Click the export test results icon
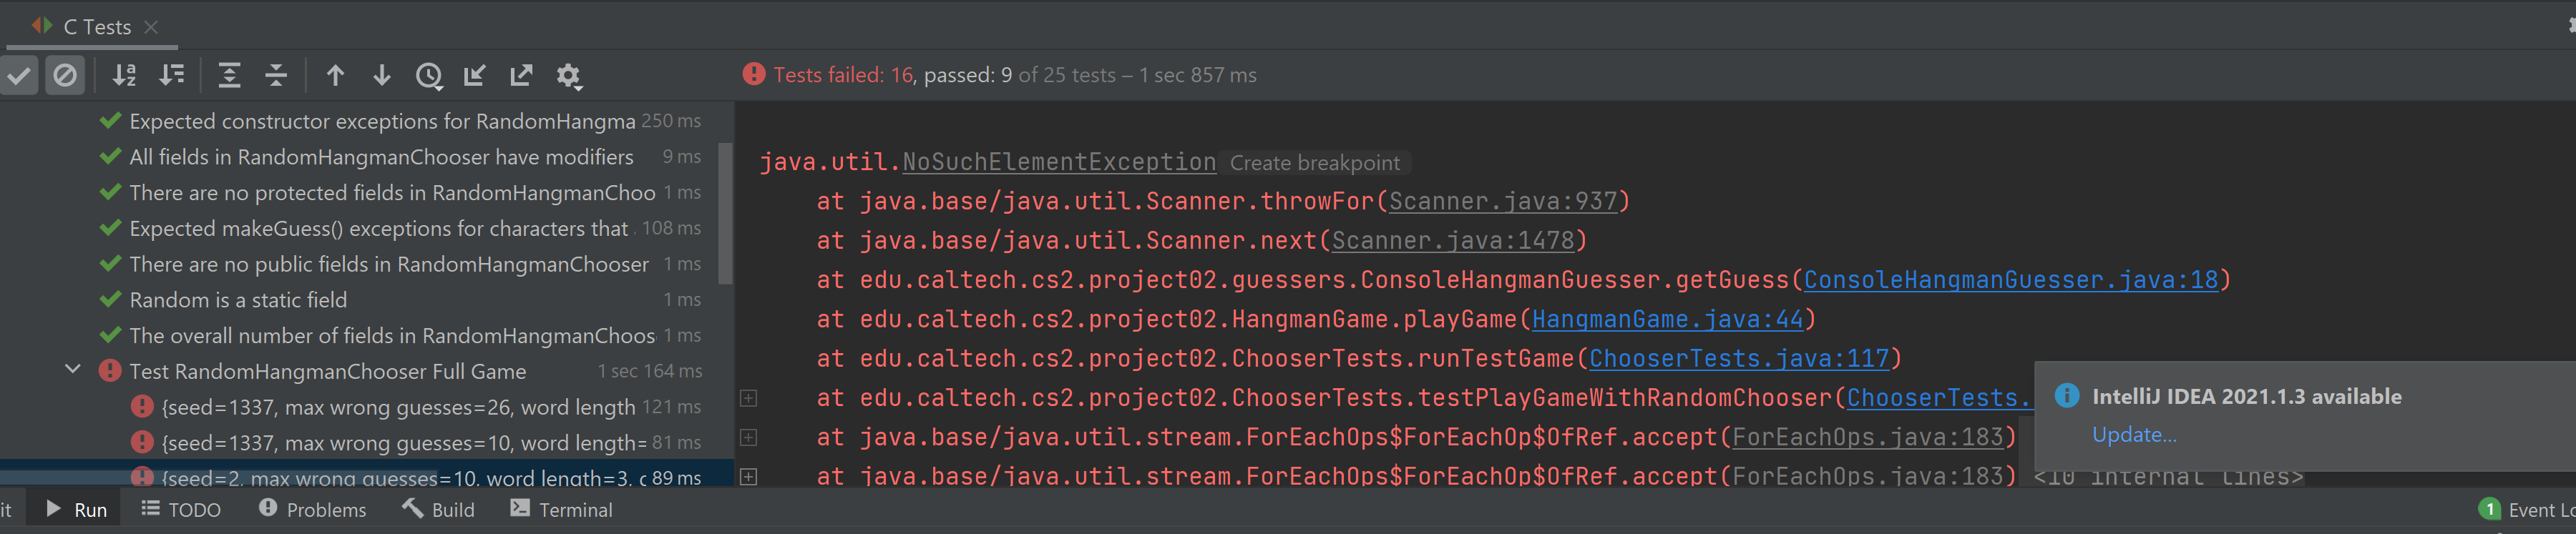Viewport: 2576px width, 534px height. (521, 76)
